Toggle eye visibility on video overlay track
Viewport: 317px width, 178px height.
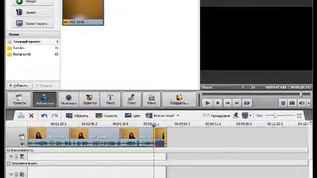click(x=11, y=175)
